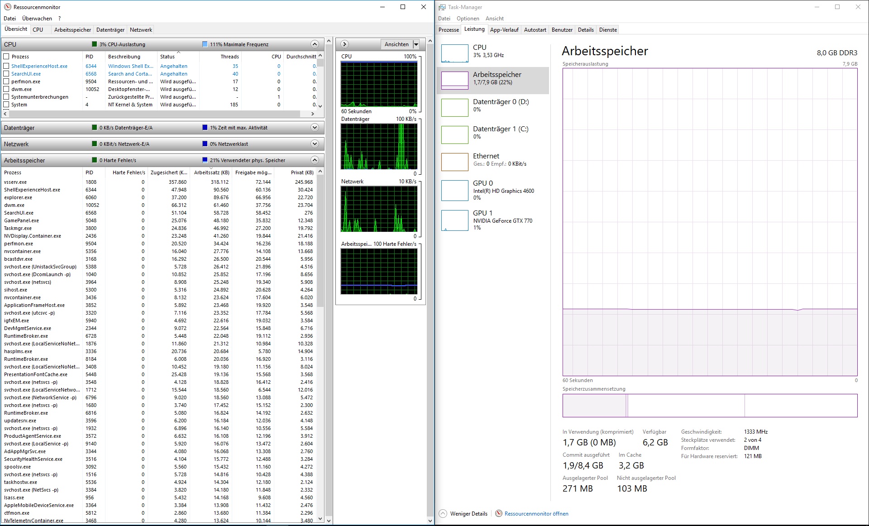Select the CPU performance graph thumbnail

tap(454, 53)
